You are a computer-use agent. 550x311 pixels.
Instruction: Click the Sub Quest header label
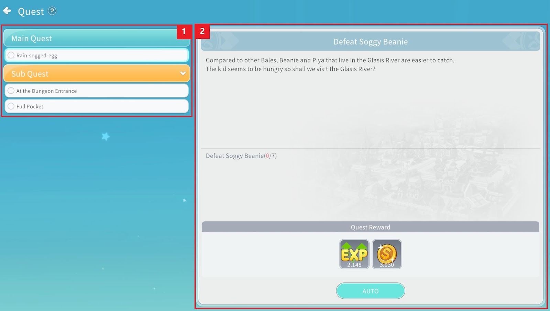tap(30, 74)
